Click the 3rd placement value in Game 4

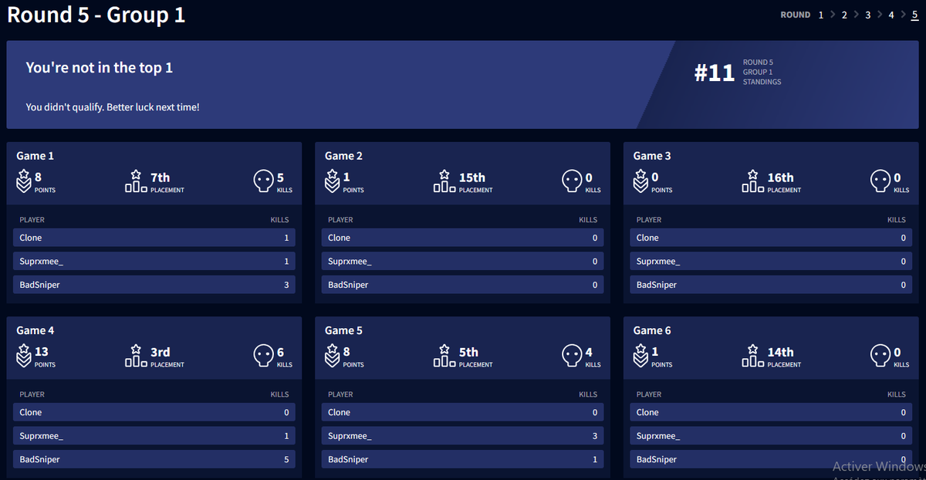160,352
